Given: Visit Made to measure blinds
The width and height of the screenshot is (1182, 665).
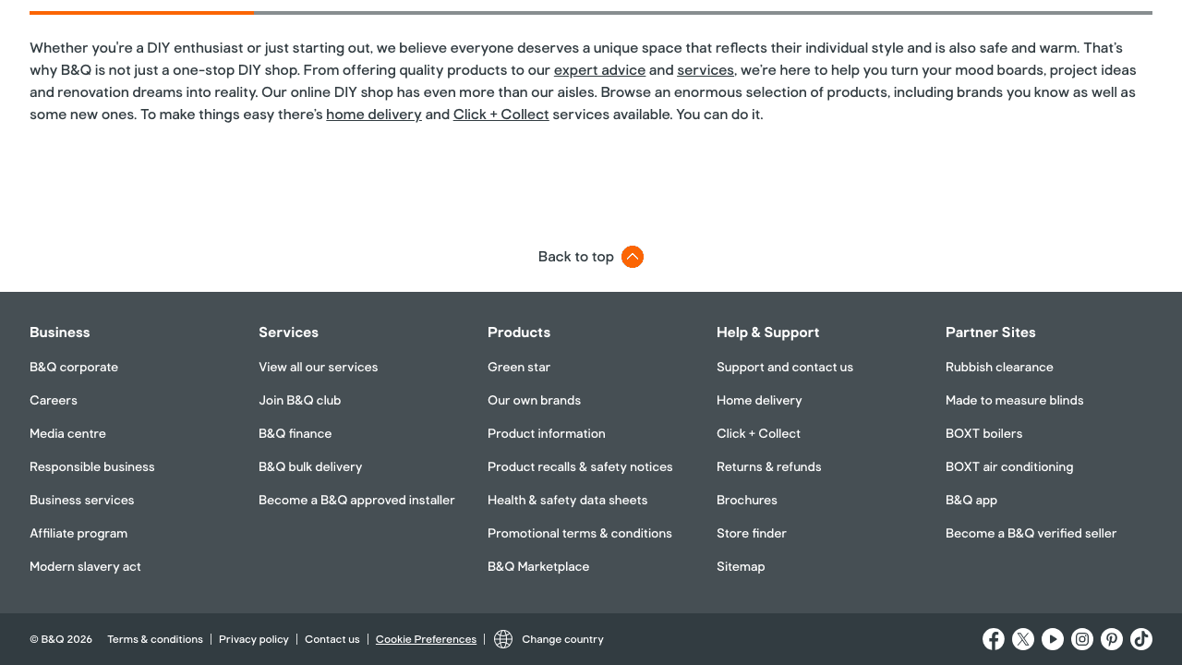Looking at the screenshot, I should (1015, 401).
